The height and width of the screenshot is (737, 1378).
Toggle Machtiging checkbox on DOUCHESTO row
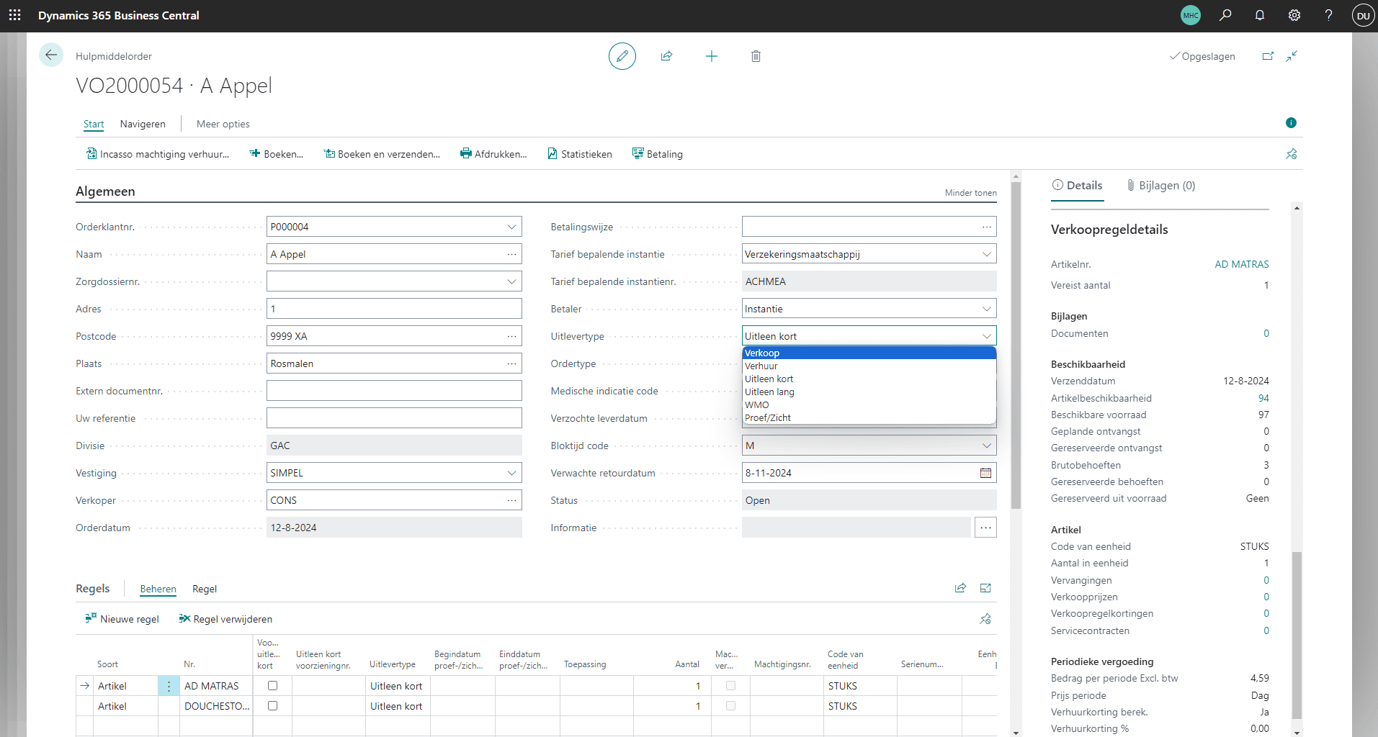coord(730,706)
